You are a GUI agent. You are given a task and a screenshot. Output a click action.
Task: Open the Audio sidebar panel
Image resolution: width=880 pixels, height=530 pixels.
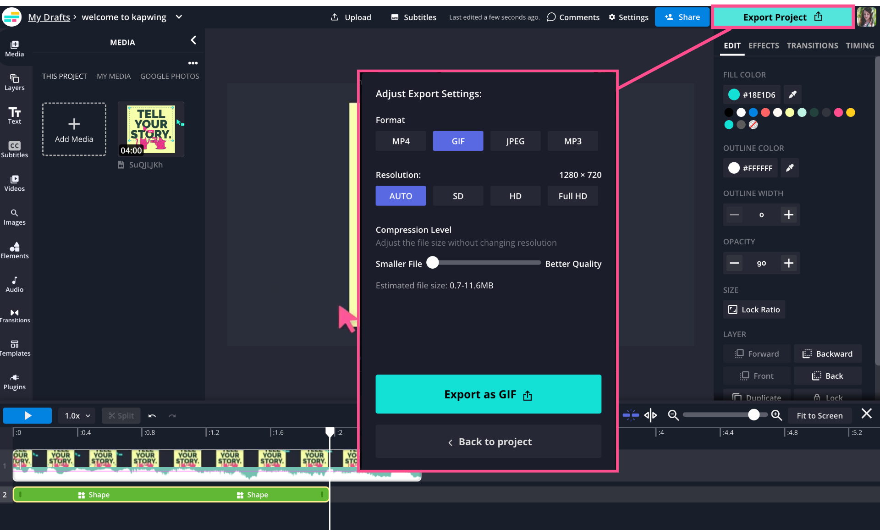[14, 284]
